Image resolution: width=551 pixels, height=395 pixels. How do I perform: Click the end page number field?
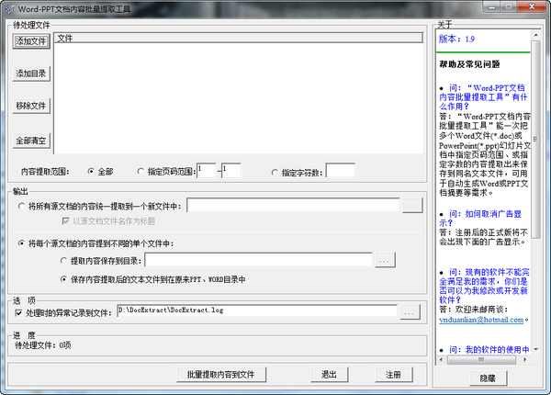click(231, 171)
